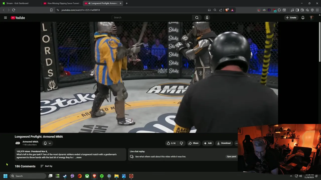Toggle the Brave sidebar panel
Screen dimensions: 321x180
tap(297, 10)
